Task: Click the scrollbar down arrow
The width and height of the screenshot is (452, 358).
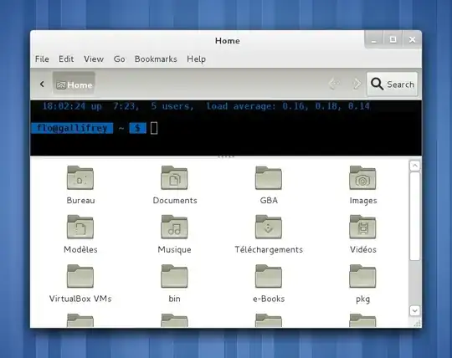Action: 414,310
